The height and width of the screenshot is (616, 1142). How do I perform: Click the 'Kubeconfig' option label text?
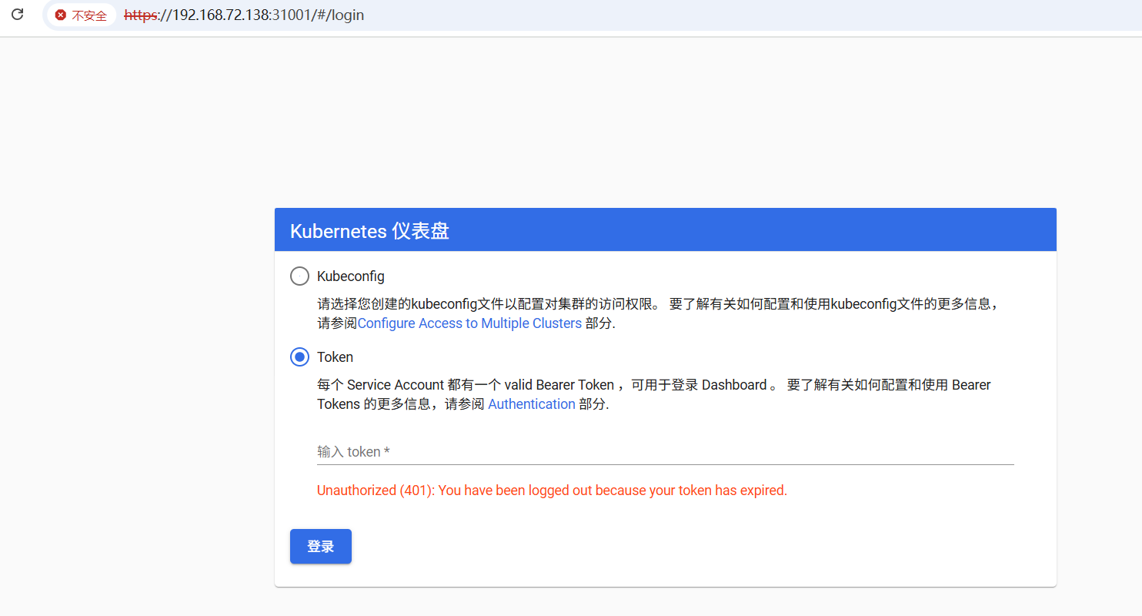pyautogui.click(x=351, y=276)
